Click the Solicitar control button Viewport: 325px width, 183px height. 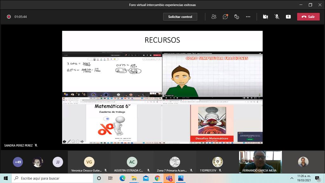pos(180,17)
